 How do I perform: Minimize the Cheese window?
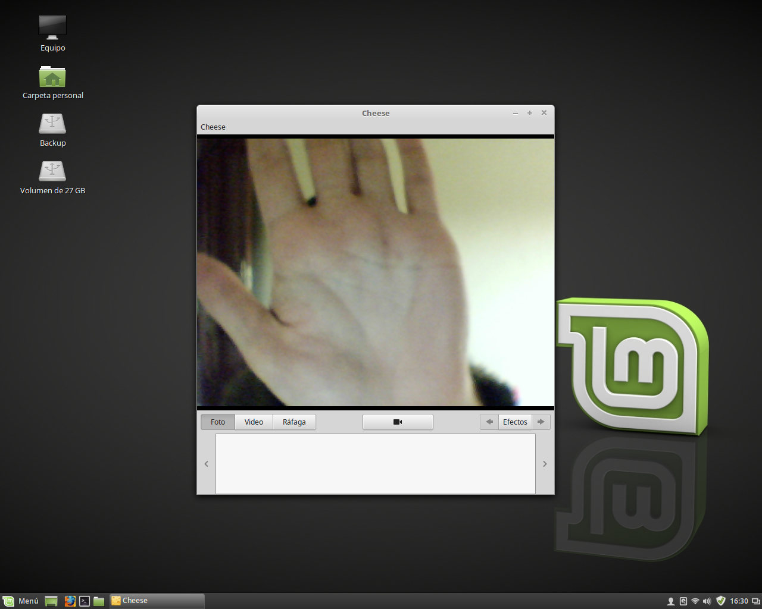516,113
